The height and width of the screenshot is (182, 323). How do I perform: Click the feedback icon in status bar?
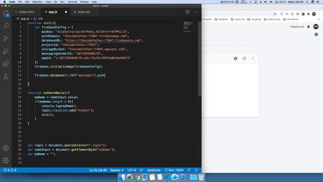[189, 170]
